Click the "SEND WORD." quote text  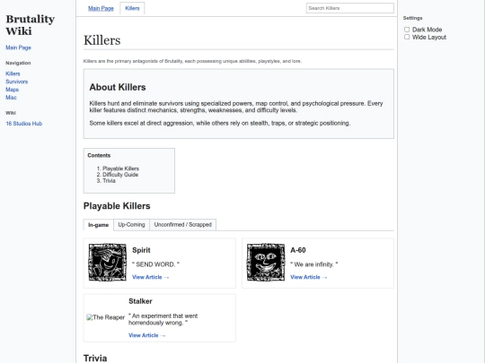[x=155, y=264]
